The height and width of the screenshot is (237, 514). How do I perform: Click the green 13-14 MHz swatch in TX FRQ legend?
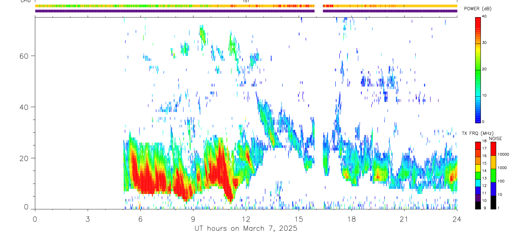(x=478, y=176)
